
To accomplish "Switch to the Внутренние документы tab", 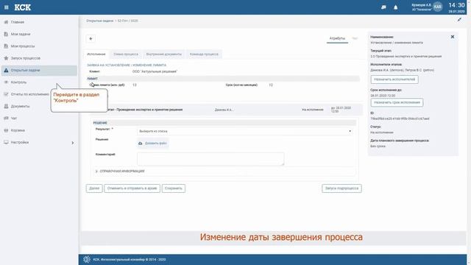I will pos(164,54).
